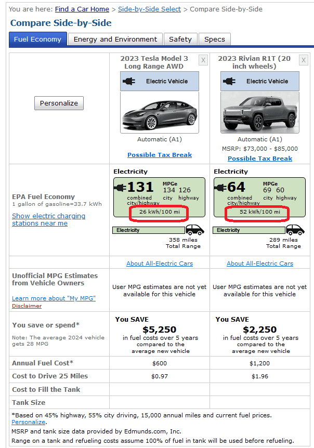
Task: Open the Rivian R1T photo
Action: coord(260,112)
